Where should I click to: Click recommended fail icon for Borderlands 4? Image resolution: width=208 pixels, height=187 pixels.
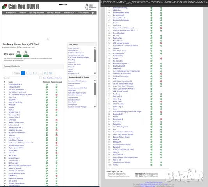click(x=161, y=119)
